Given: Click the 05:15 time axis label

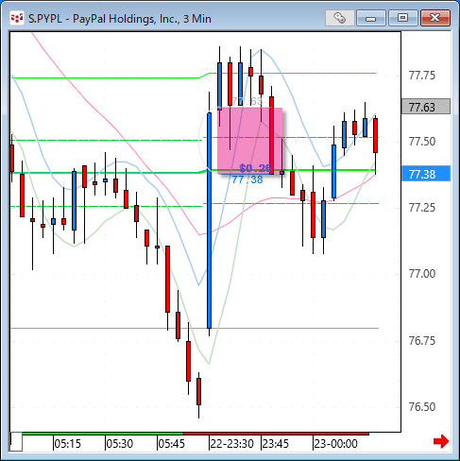Looking at the screenshot, I should (67, 444).
